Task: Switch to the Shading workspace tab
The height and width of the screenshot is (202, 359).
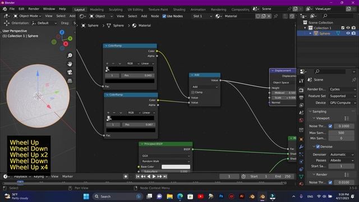Action: [179, 10]
